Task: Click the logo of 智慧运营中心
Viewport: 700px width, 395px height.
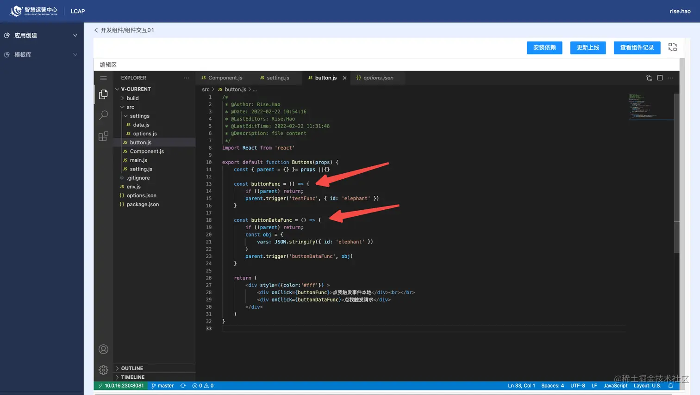Action: [34, 11]
